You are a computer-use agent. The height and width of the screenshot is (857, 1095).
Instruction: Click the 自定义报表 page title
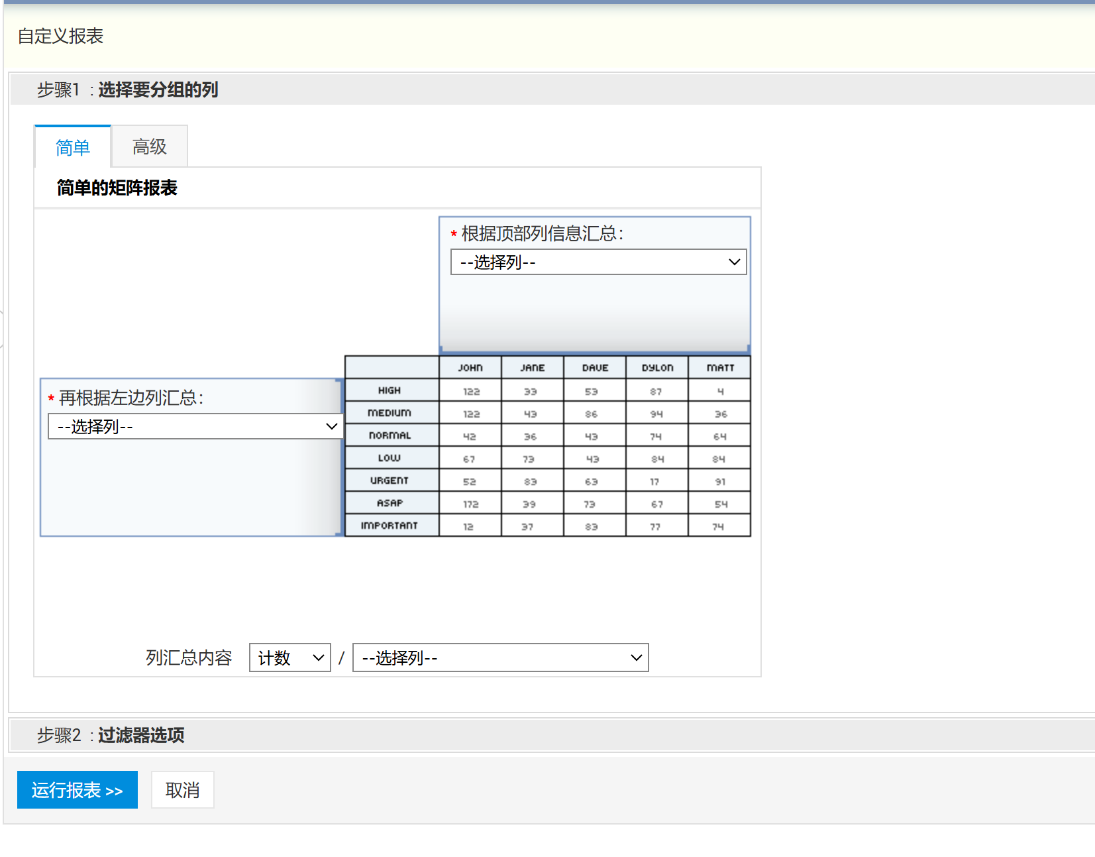click(61, 36)
